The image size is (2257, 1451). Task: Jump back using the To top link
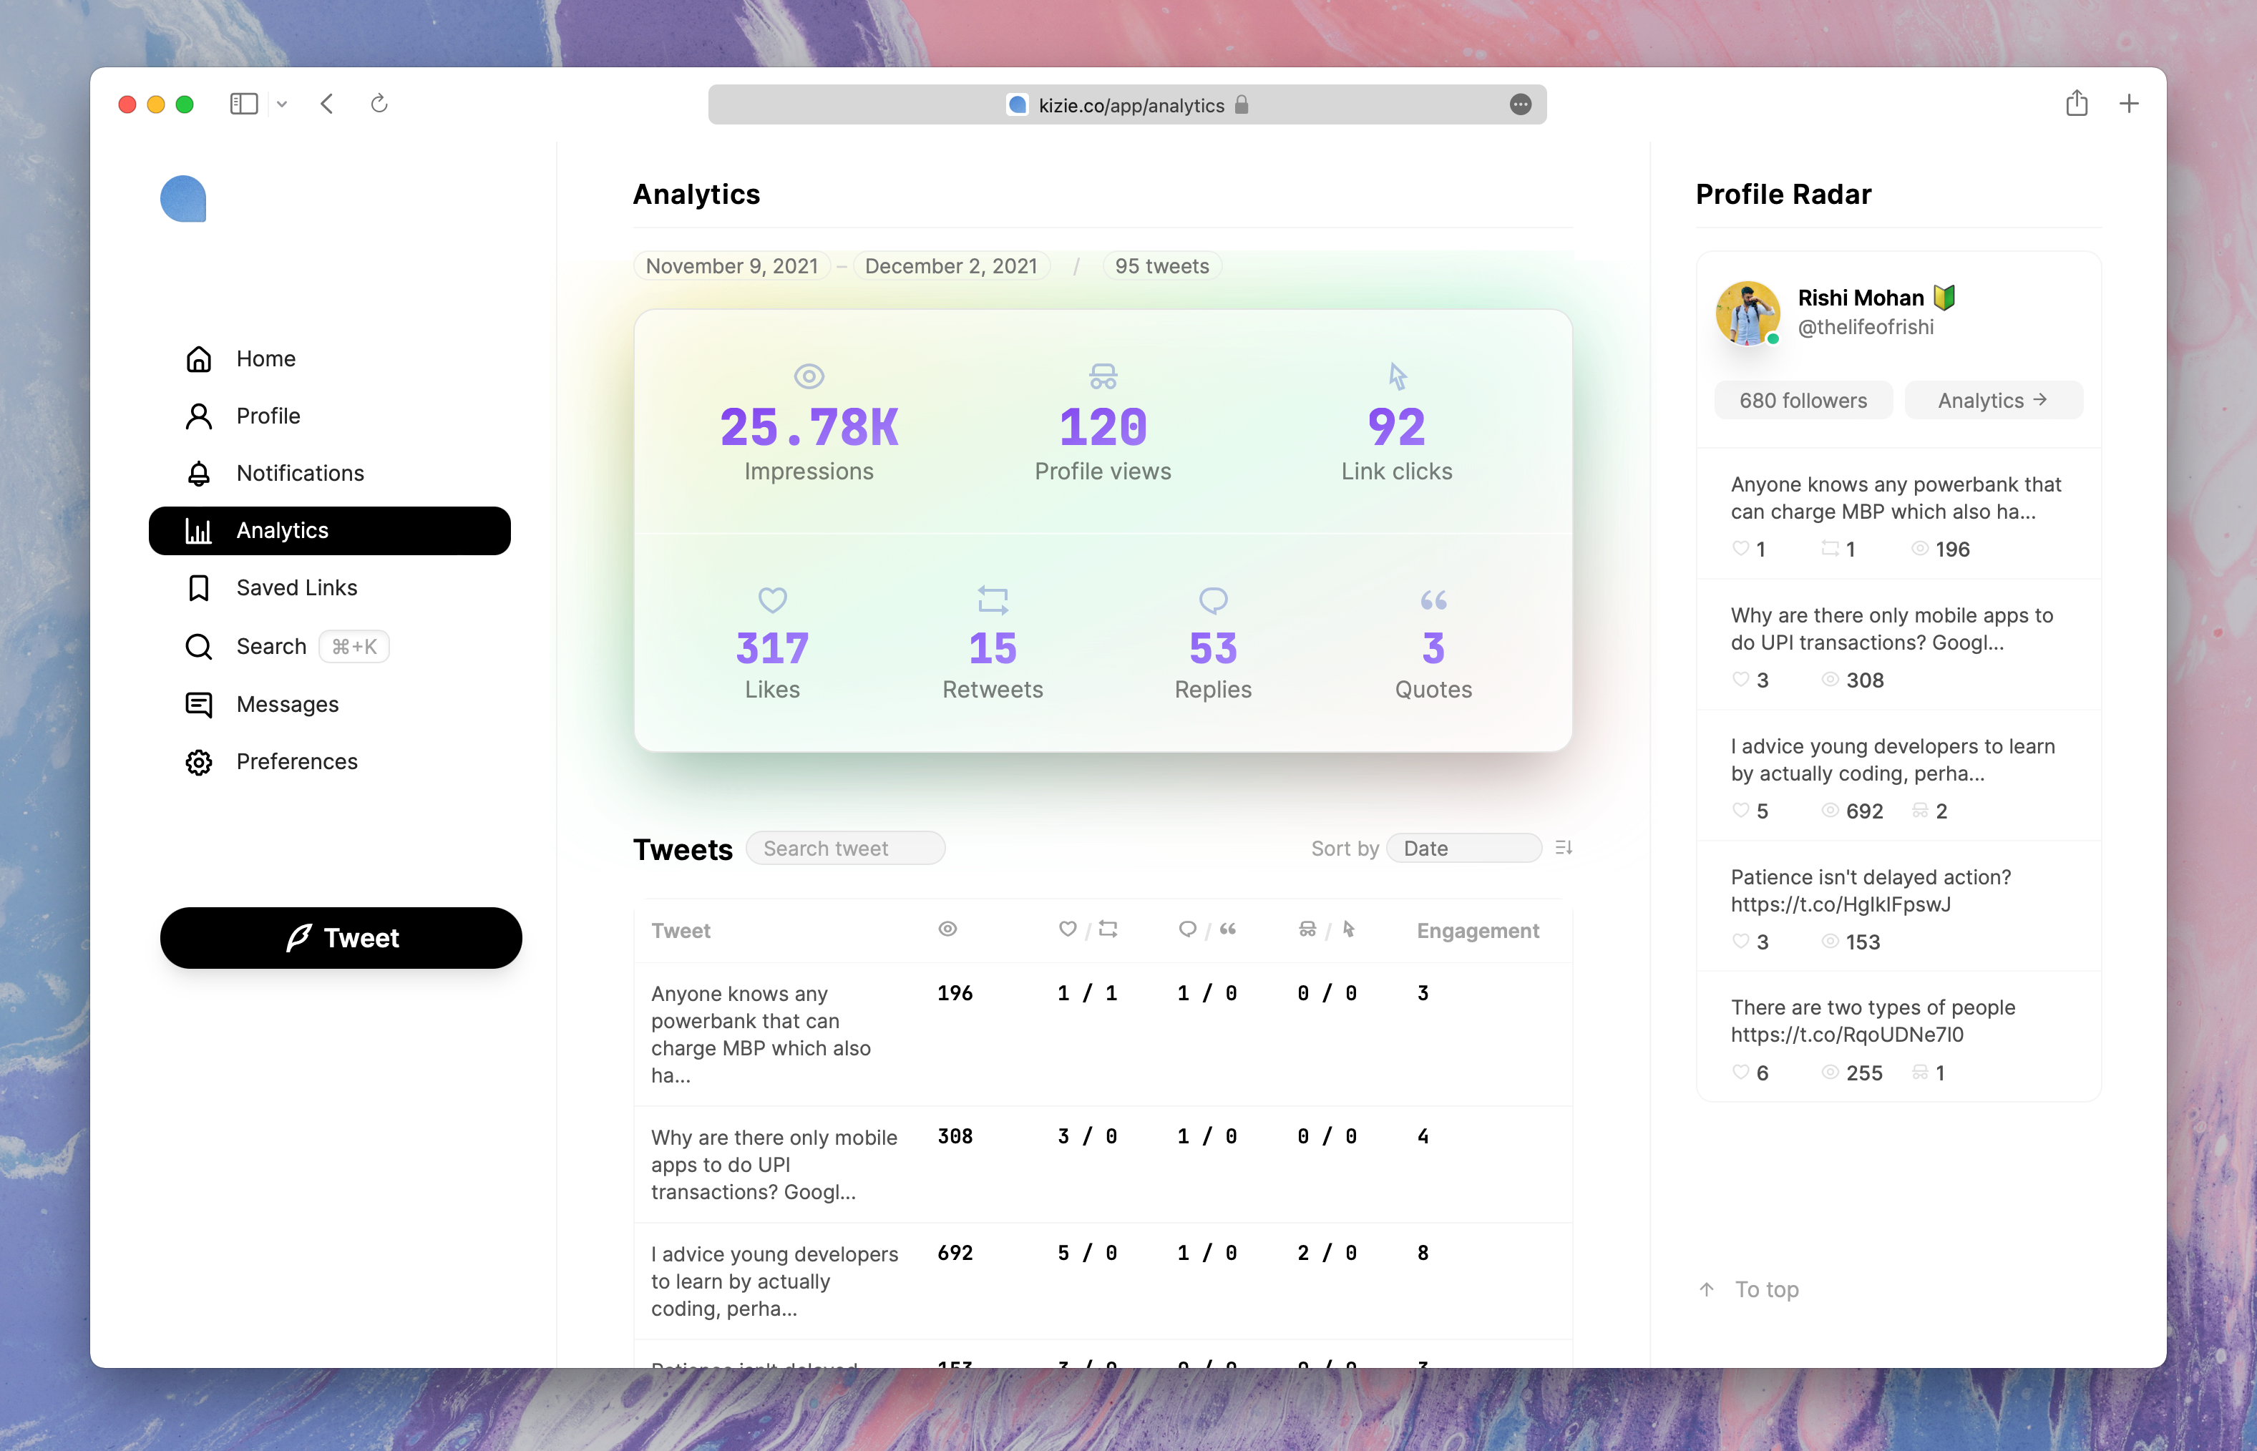[1750, 1289]
